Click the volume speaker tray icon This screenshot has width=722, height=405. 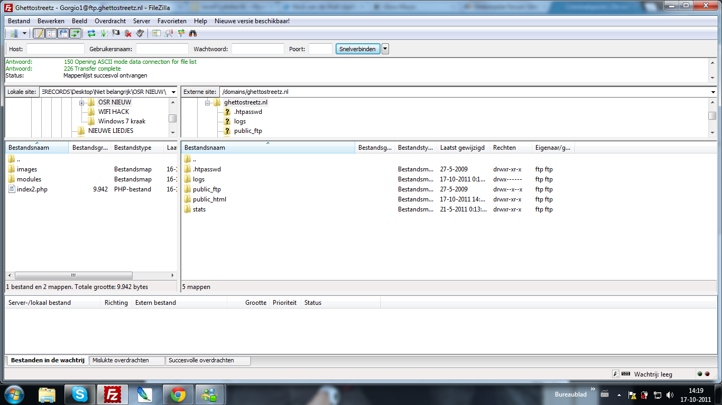670,394
